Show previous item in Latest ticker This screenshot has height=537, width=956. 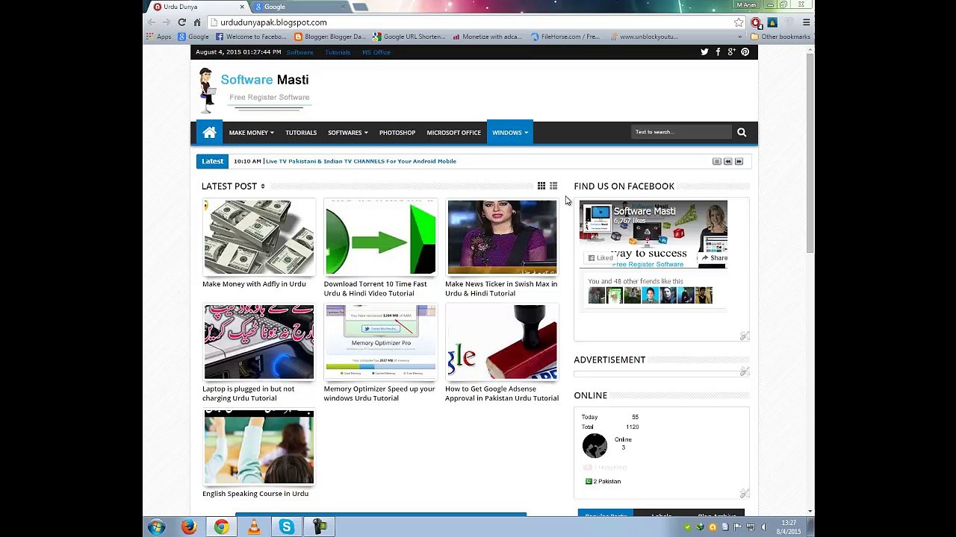pos(727,161)
